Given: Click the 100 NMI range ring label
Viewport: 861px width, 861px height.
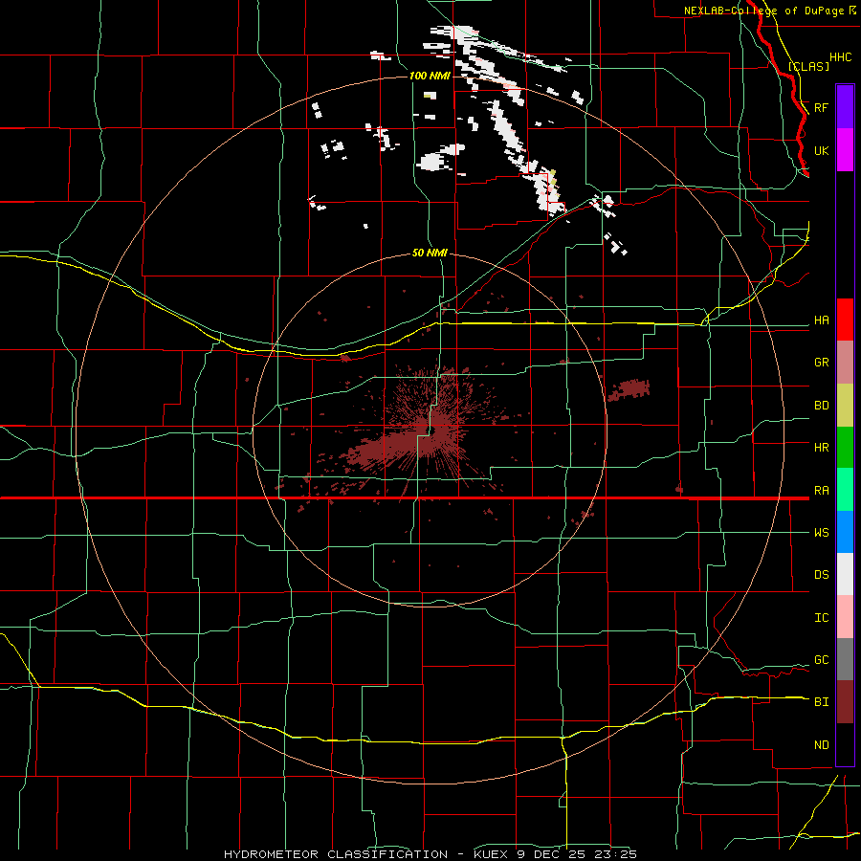Looking at the screenshot, I should coord(430,76).
